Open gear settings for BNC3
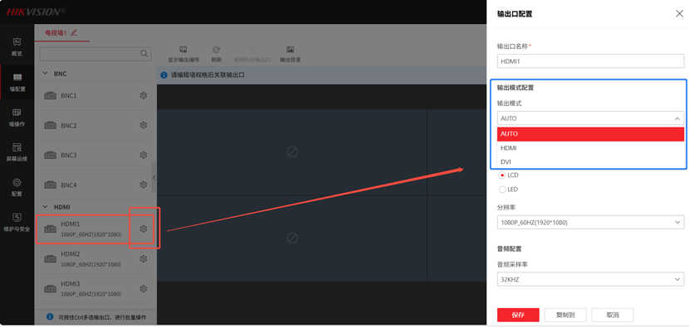 coord(144,155)
